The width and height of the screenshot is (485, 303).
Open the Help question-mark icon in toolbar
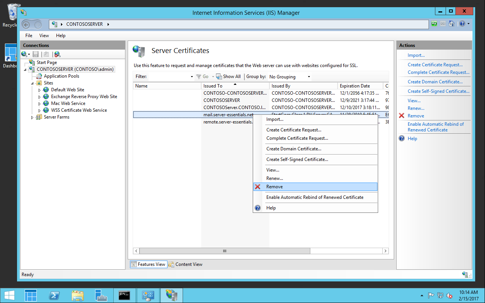[462, 24]
